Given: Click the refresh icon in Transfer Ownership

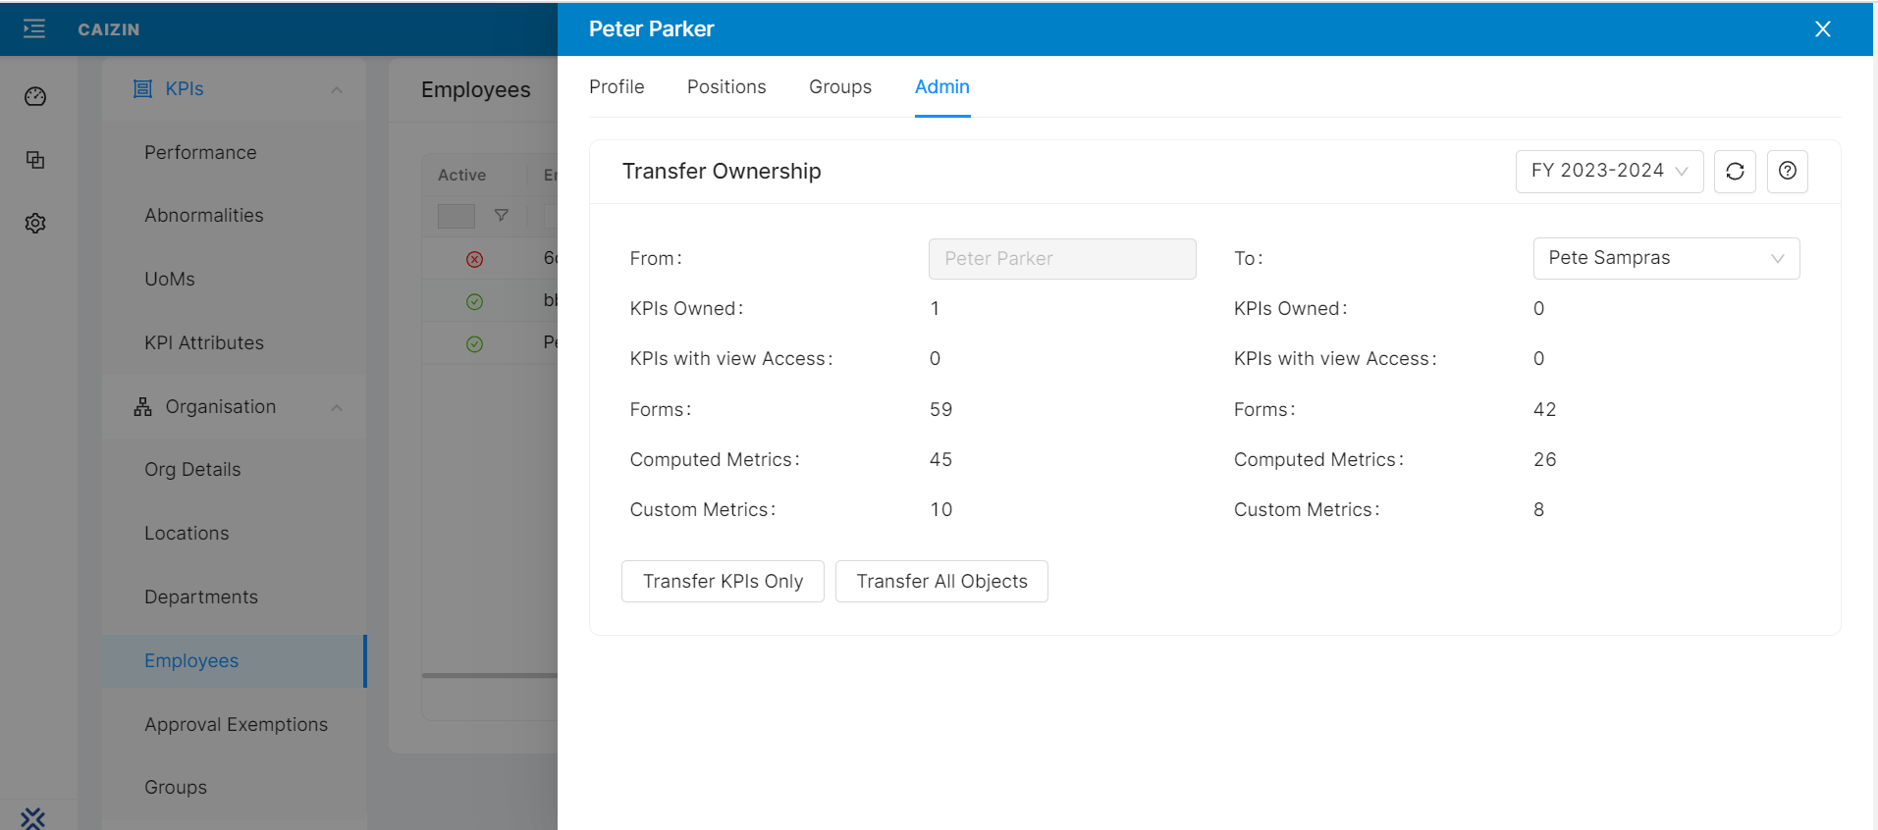Looking at the screenshot, I should click(x=1735, y=172).
